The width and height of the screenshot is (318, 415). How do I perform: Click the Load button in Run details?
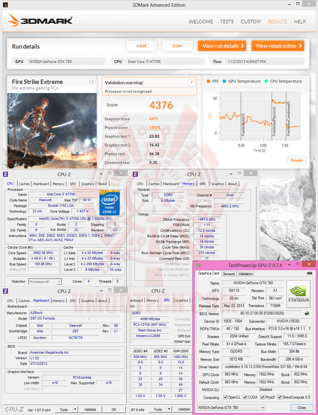142,46
